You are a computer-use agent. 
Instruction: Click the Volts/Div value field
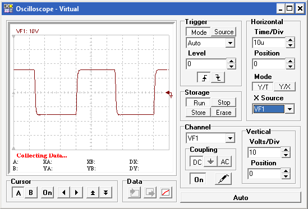pos(264,152)
